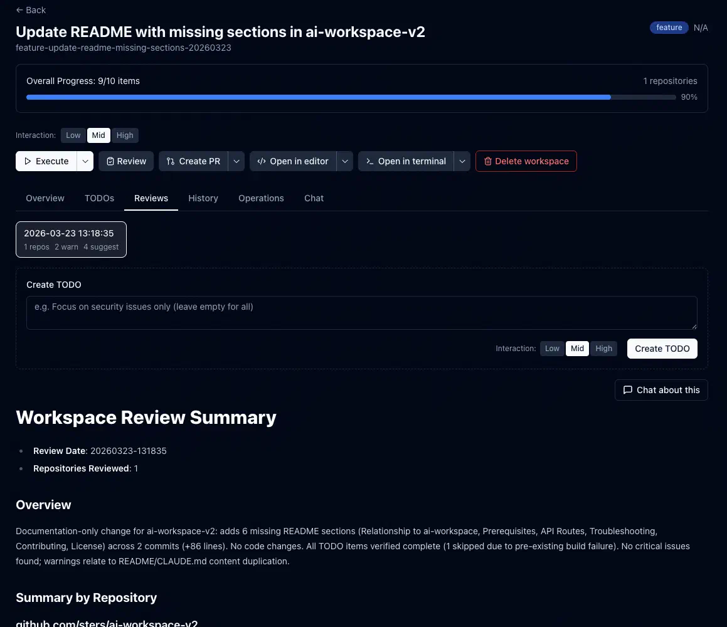Image resolution: width=727 pixels, height=627 pixels.
Task: Switch to the TODOs tab
Action: pos(99,198)
